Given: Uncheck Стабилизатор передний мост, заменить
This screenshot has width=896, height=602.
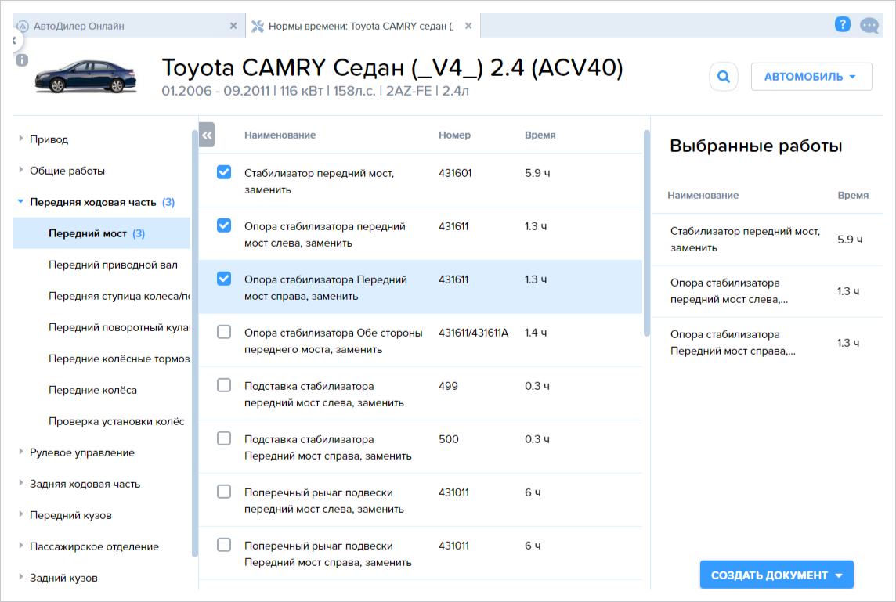Looking at the screenshot, I should click(224, 172).
